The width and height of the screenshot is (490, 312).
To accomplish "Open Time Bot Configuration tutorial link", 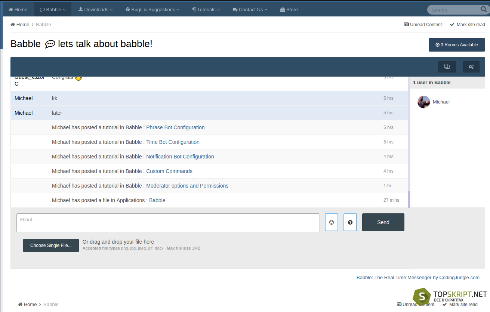I will tap(173, 142).
